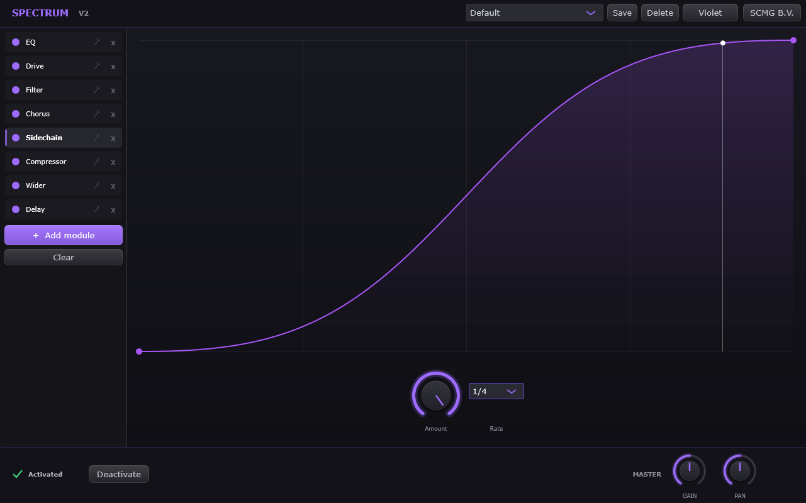
Task: Select the Drive module
Action: point(64,66)
